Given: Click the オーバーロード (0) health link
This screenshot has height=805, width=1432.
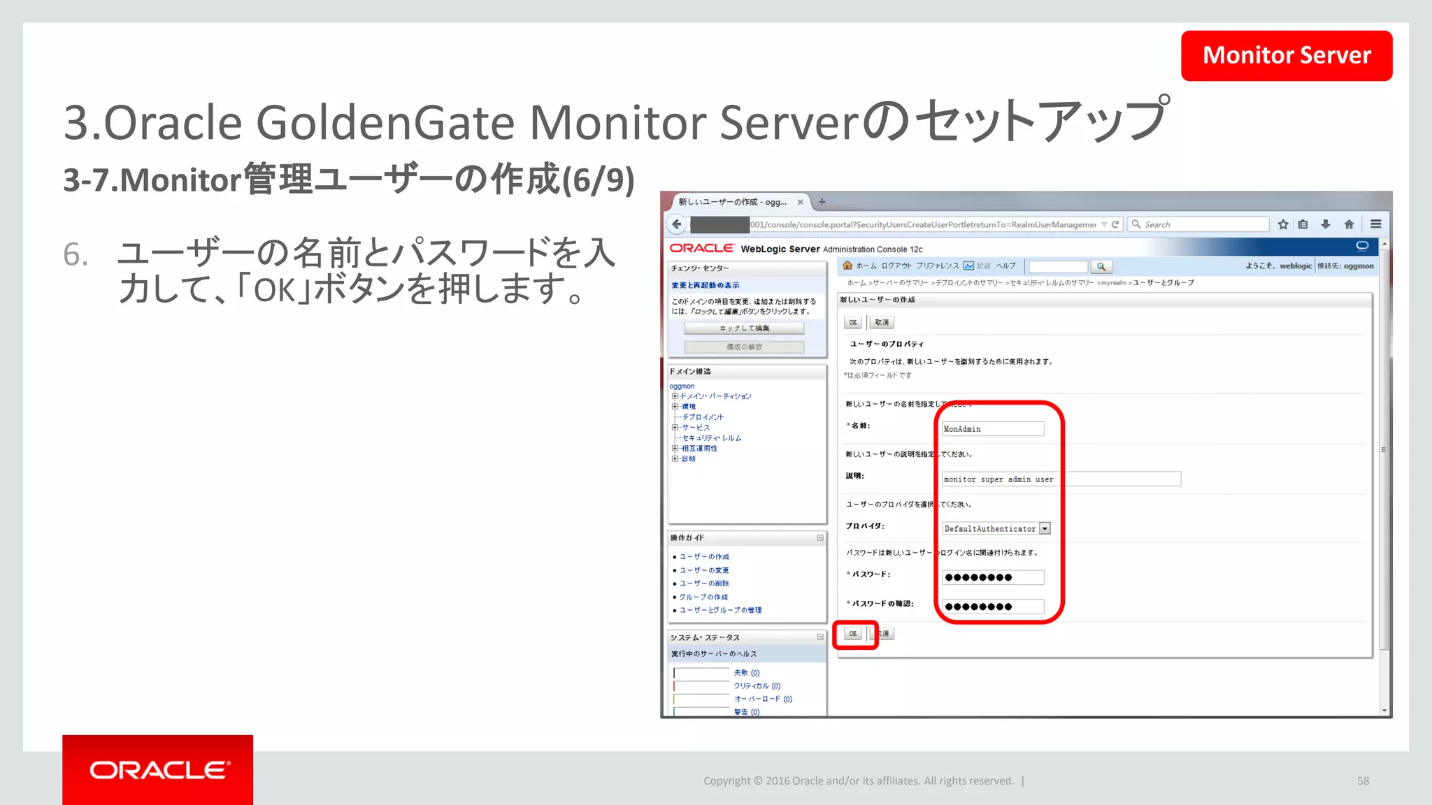Looking at the screenshot, I should click(x=764, y=699).
